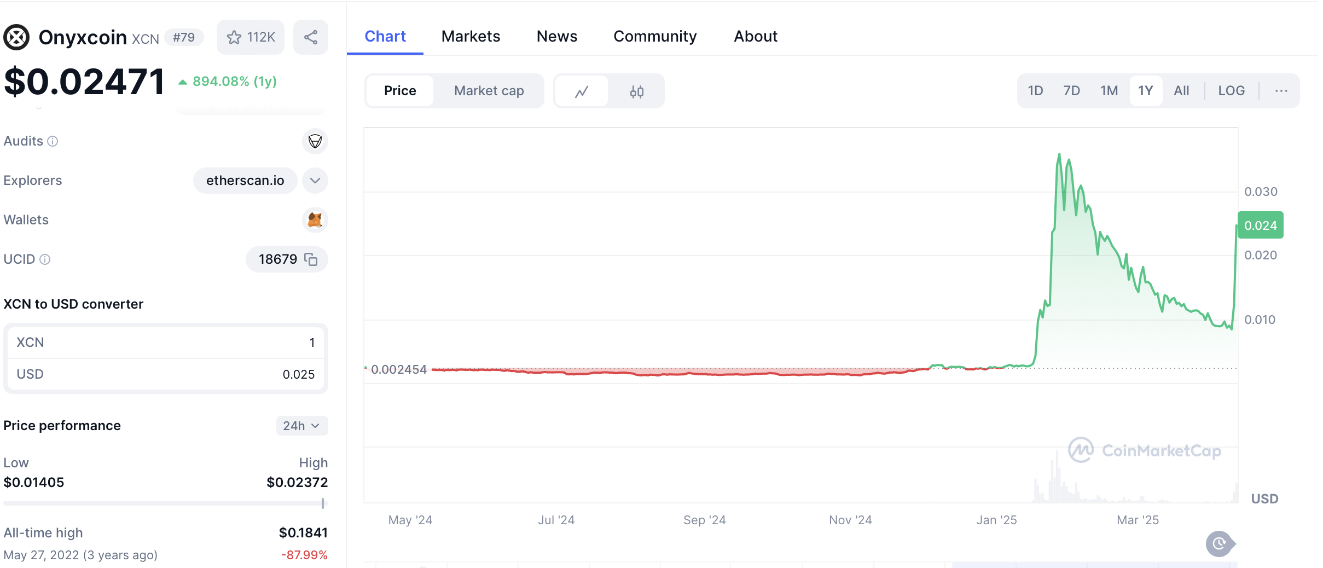The height and width of the screenshot is (568, 1323).
Task: Click the 24h low-high price range bar
Action: (165, 503)
